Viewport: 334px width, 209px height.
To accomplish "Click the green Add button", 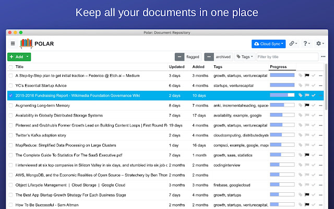I will click(17, 57).
